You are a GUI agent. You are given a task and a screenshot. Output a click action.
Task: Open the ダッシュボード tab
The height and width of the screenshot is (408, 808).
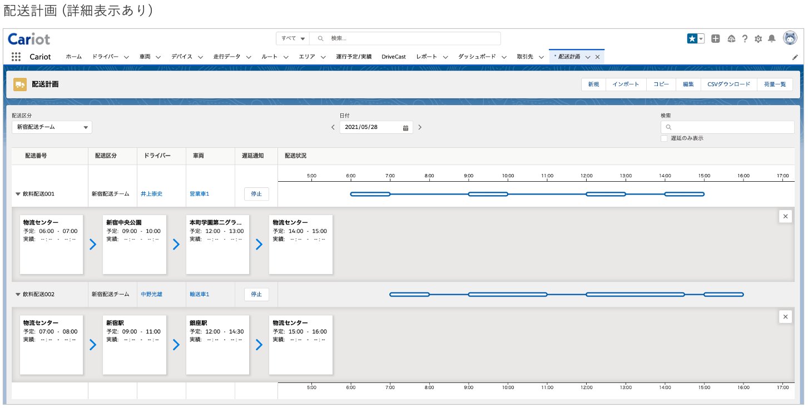[x=477, y=57]
